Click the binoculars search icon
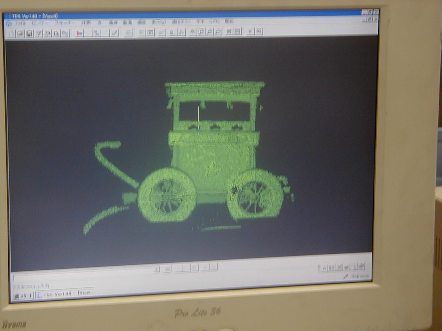This screenshot has height=331, width=442. click(x=229, y=31)
